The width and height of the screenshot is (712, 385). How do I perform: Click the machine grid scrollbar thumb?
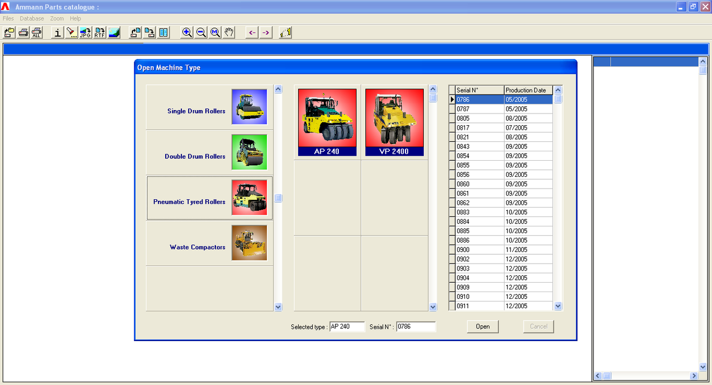tap(433, 98)
